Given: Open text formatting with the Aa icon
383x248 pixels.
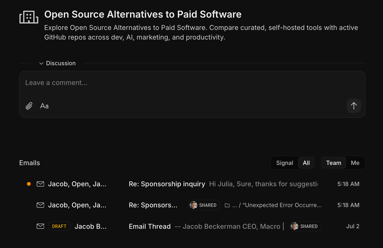Looking at the screenshot, I should tap(44, 106).
